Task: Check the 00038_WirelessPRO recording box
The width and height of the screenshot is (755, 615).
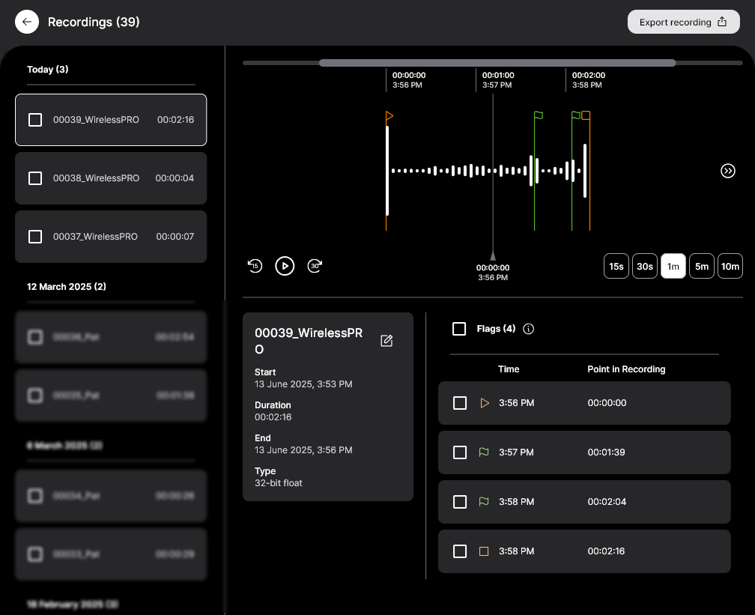Action: (35, 178)
